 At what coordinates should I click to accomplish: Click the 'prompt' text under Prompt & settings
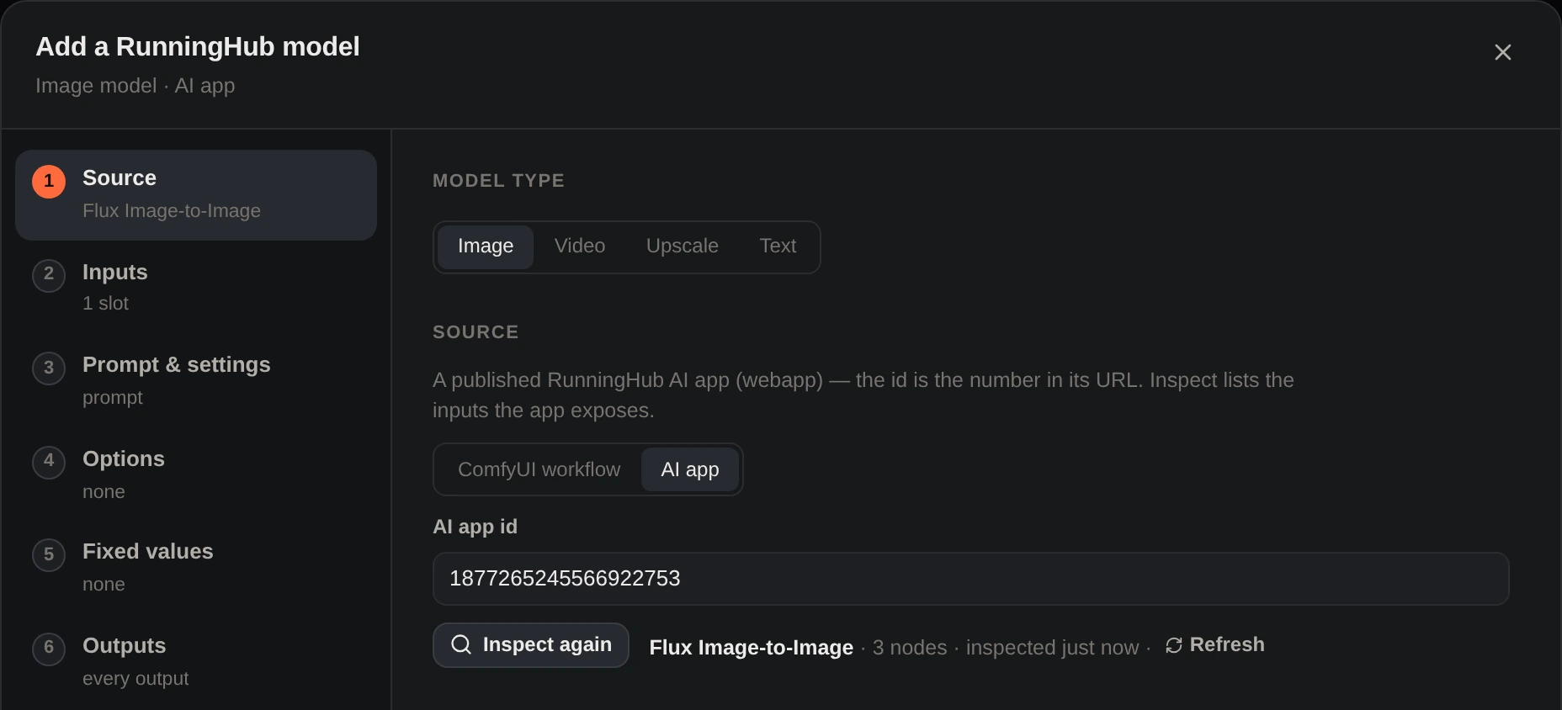tap(113, 398)
